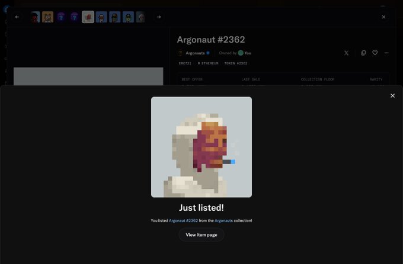This screenshot has width=403, height=264.
Task: Open Argonauts collection link in listing message
Action: (x=223, y=221)
